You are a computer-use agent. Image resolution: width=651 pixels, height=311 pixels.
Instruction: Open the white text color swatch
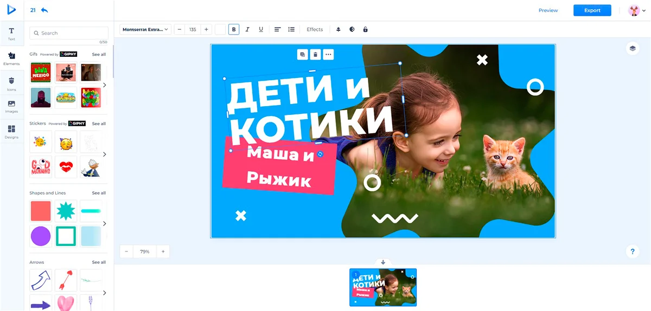pyautogui.click(x=220, y=29)
